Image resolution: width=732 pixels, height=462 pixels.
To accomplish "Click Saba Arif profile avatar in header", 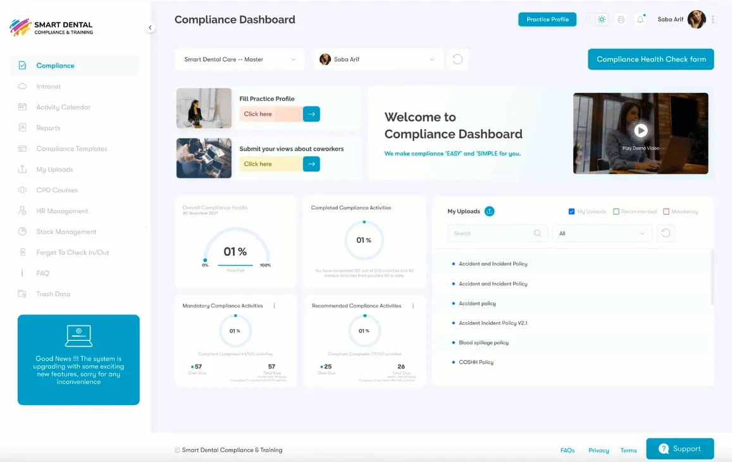I will click(697, 20).
